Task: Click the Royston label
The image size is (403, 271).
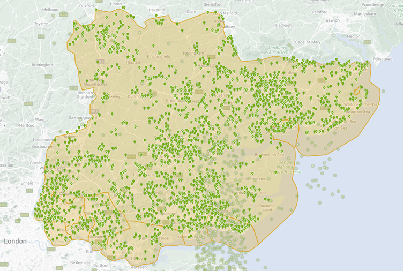Action: pos(41,24)
